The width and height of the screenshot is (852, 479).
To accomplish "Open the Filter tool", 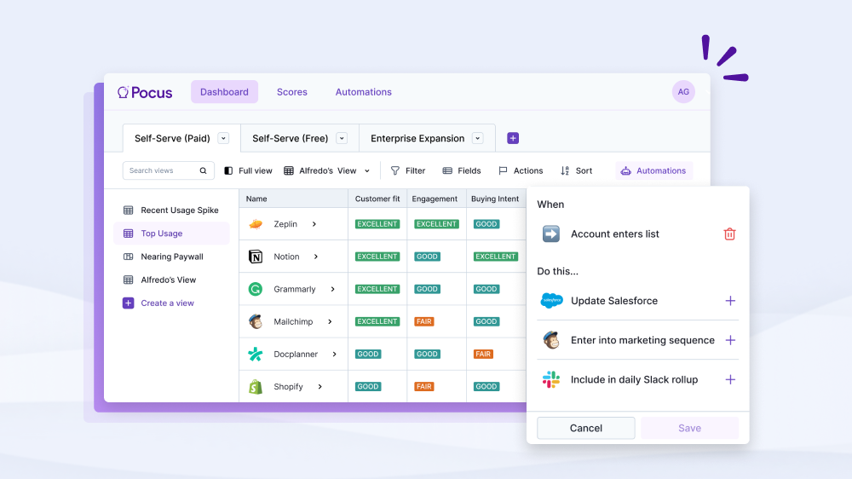I will (408, 170).
